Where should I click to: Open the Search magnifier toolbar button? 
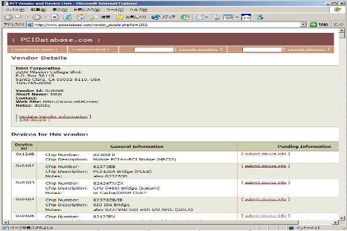pyautogui.click(x=100, y=17)
